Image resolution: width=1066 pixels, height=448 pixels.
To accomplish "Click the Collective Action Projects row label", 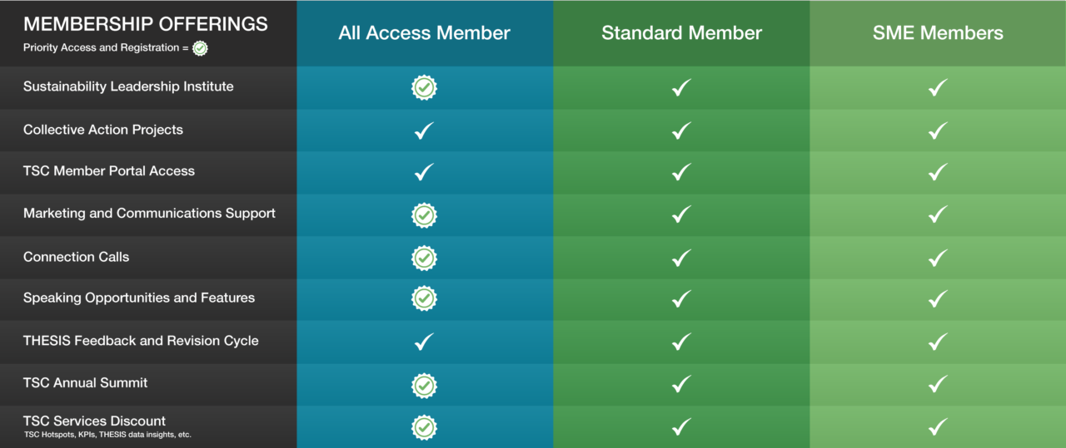I will click(103, 130).
